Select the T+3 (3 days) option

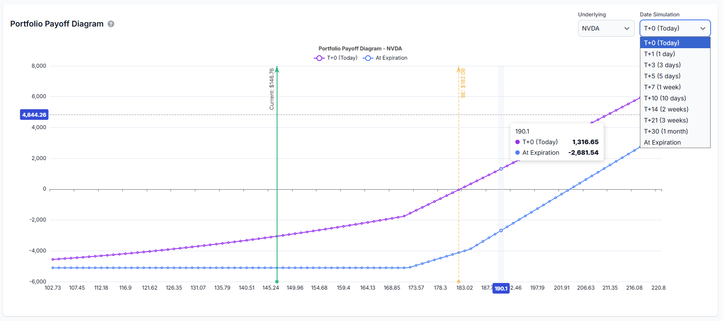tap(675, 65)
